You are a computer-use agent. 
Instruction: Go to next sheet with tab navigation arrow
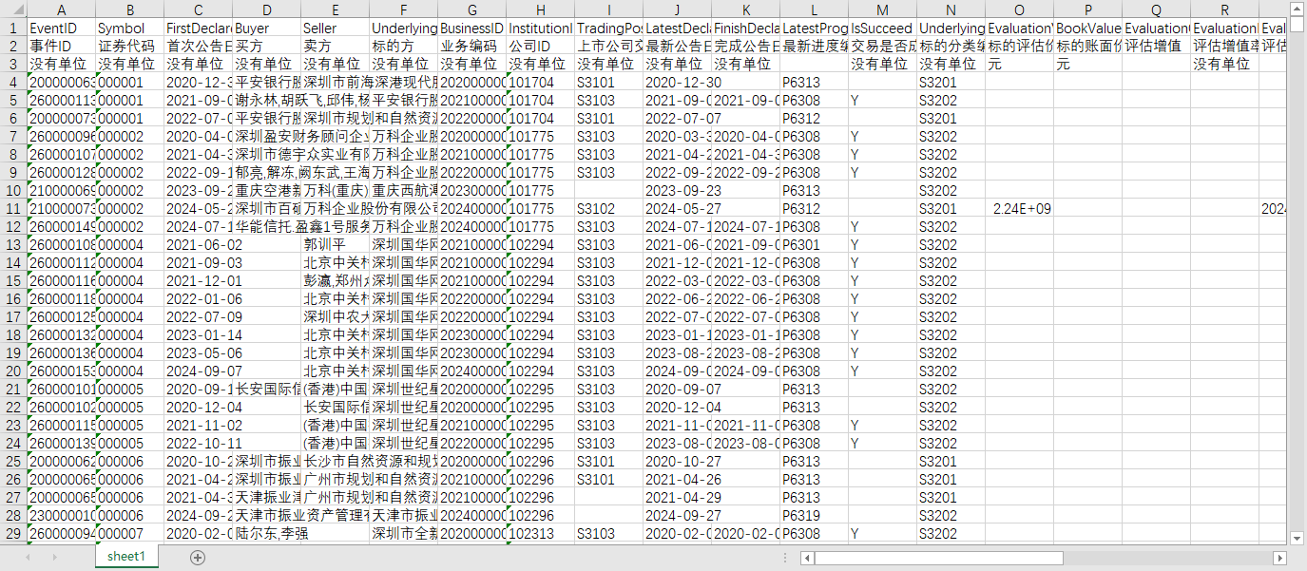coord(56,557)
